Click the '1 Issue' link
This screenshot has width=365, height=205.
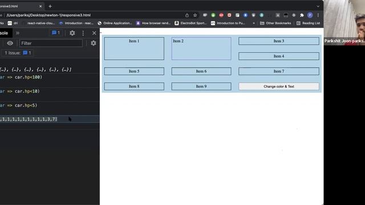18,53
